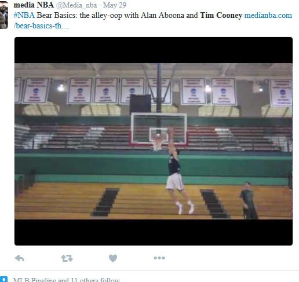Open the three-dots more options menu
The height and width of the screenshot is (282, 299).
click(159, 258)
